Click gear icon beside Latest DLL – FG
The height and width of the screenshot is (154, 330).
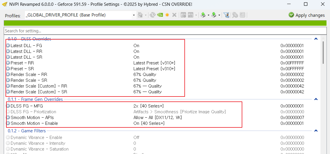click(8, 46)
